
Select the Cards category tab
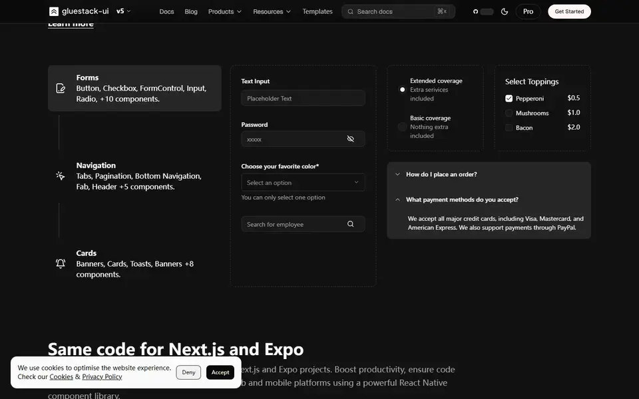(134, 263)
